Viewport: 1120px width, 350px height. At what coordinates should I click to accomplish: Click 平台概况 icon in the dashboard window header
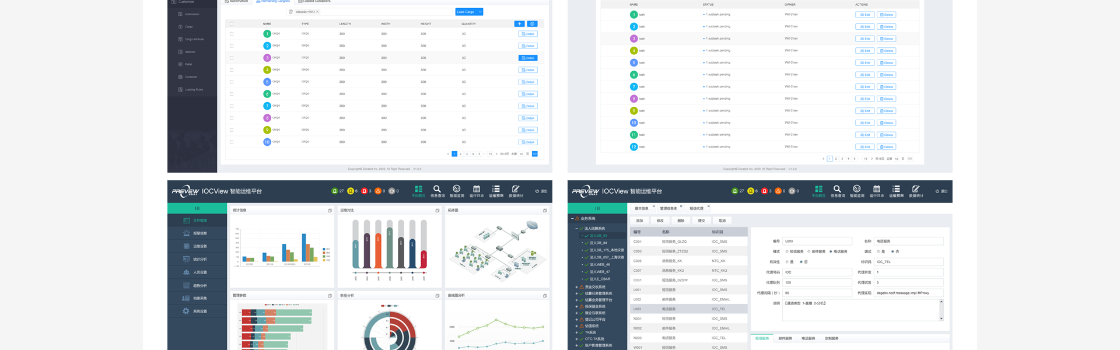(418, 191)
